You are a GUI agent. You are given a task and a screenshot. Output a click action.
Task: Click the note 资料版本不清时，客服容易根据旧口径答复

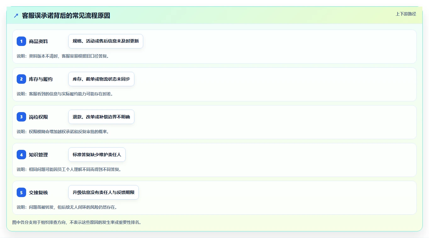pos(63,56)
